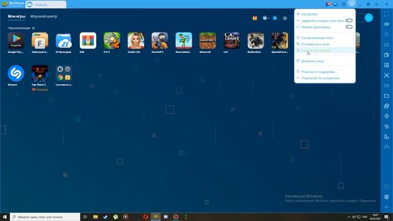
Task: Take screenshot via sidebar camera icon
Action: (386, 75)
